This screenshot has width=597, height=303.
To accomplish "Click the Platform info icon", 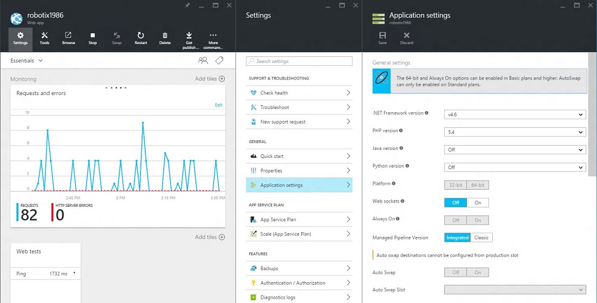I will coord(394,183).
